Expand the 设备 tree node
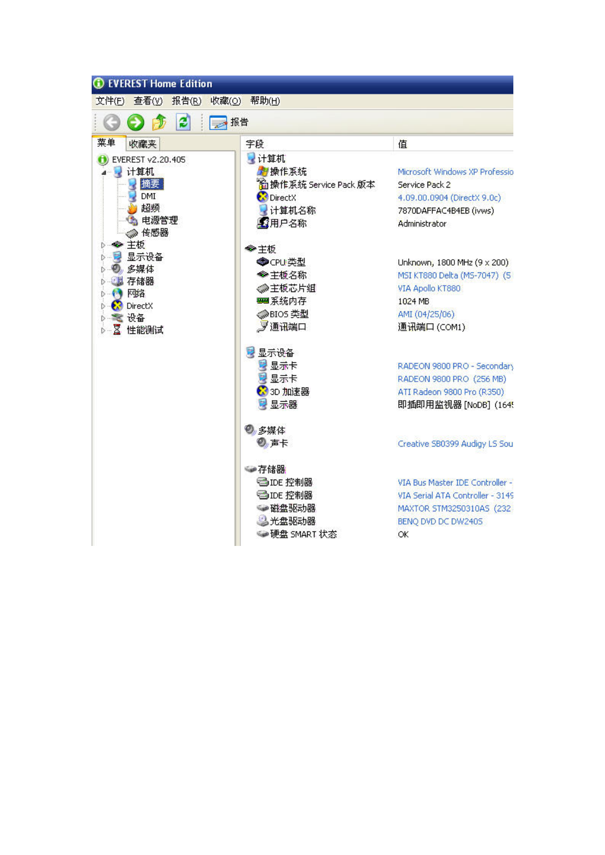 click(x=103, y=318)
